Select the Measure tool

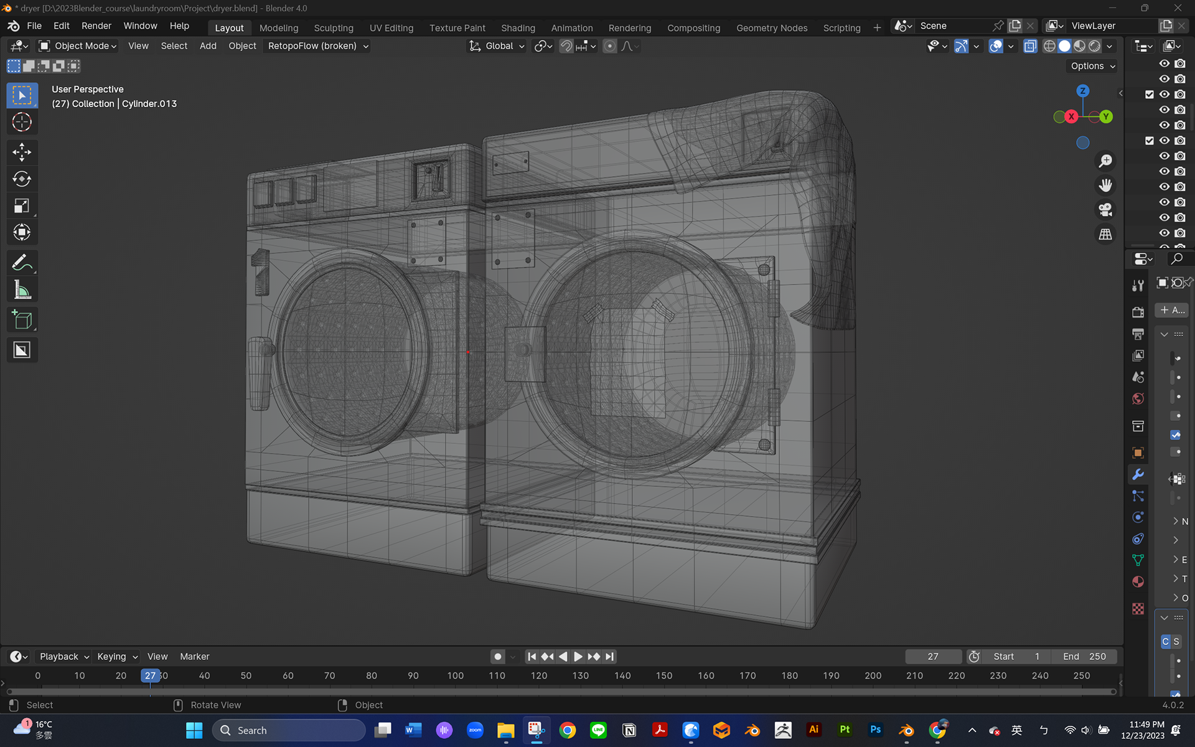pyautogui.click(x=22, y=290)
